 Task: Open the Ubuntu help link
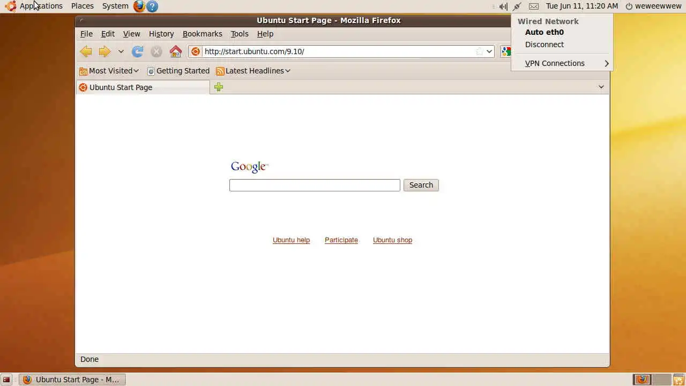(291, 240)
